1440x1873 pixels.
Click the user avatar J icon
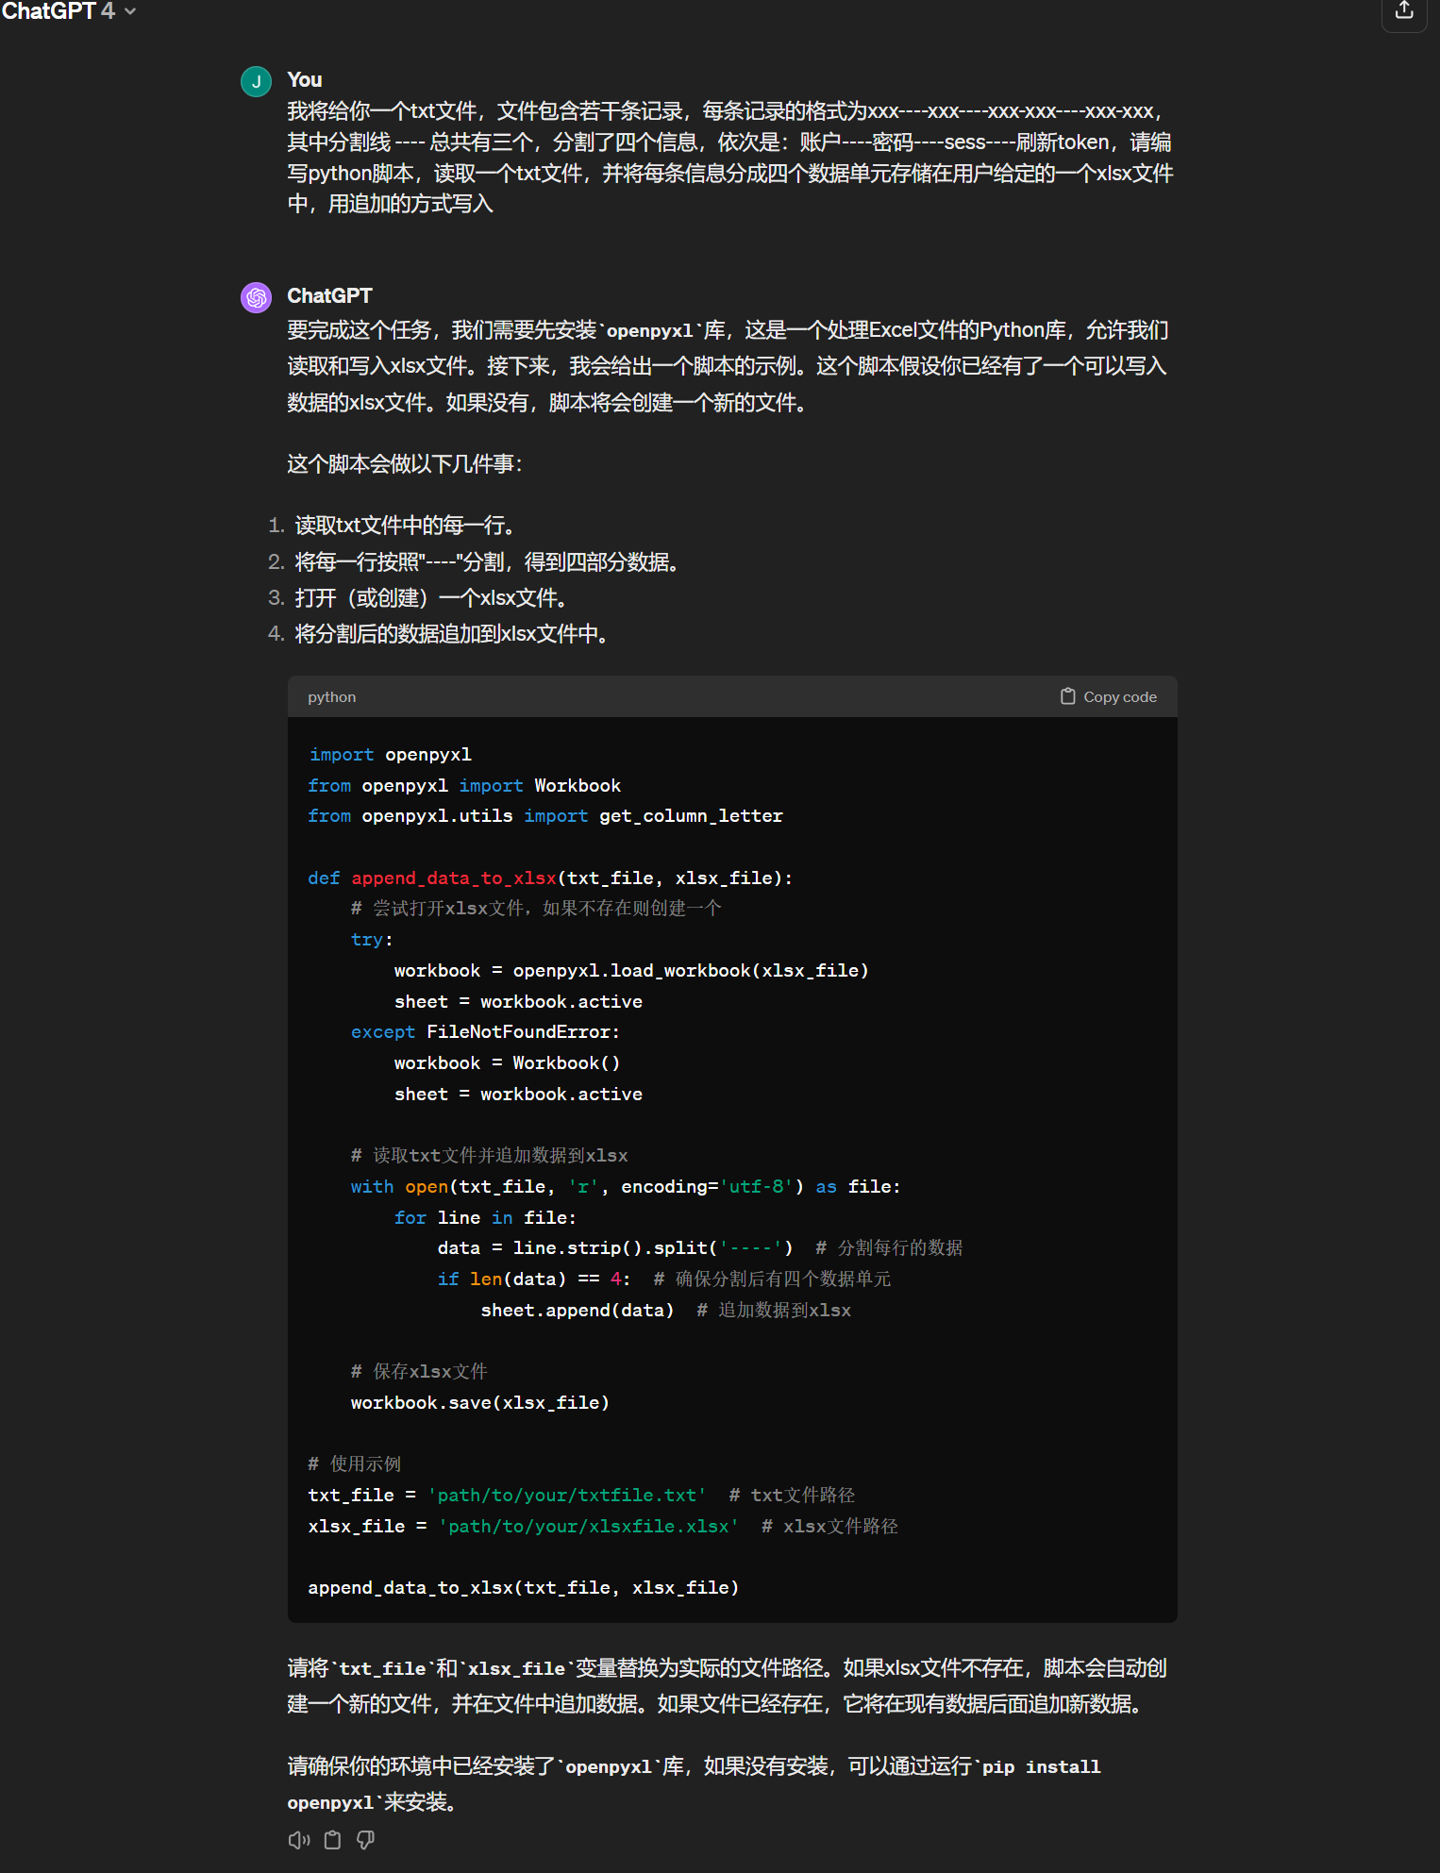[257, 82]
